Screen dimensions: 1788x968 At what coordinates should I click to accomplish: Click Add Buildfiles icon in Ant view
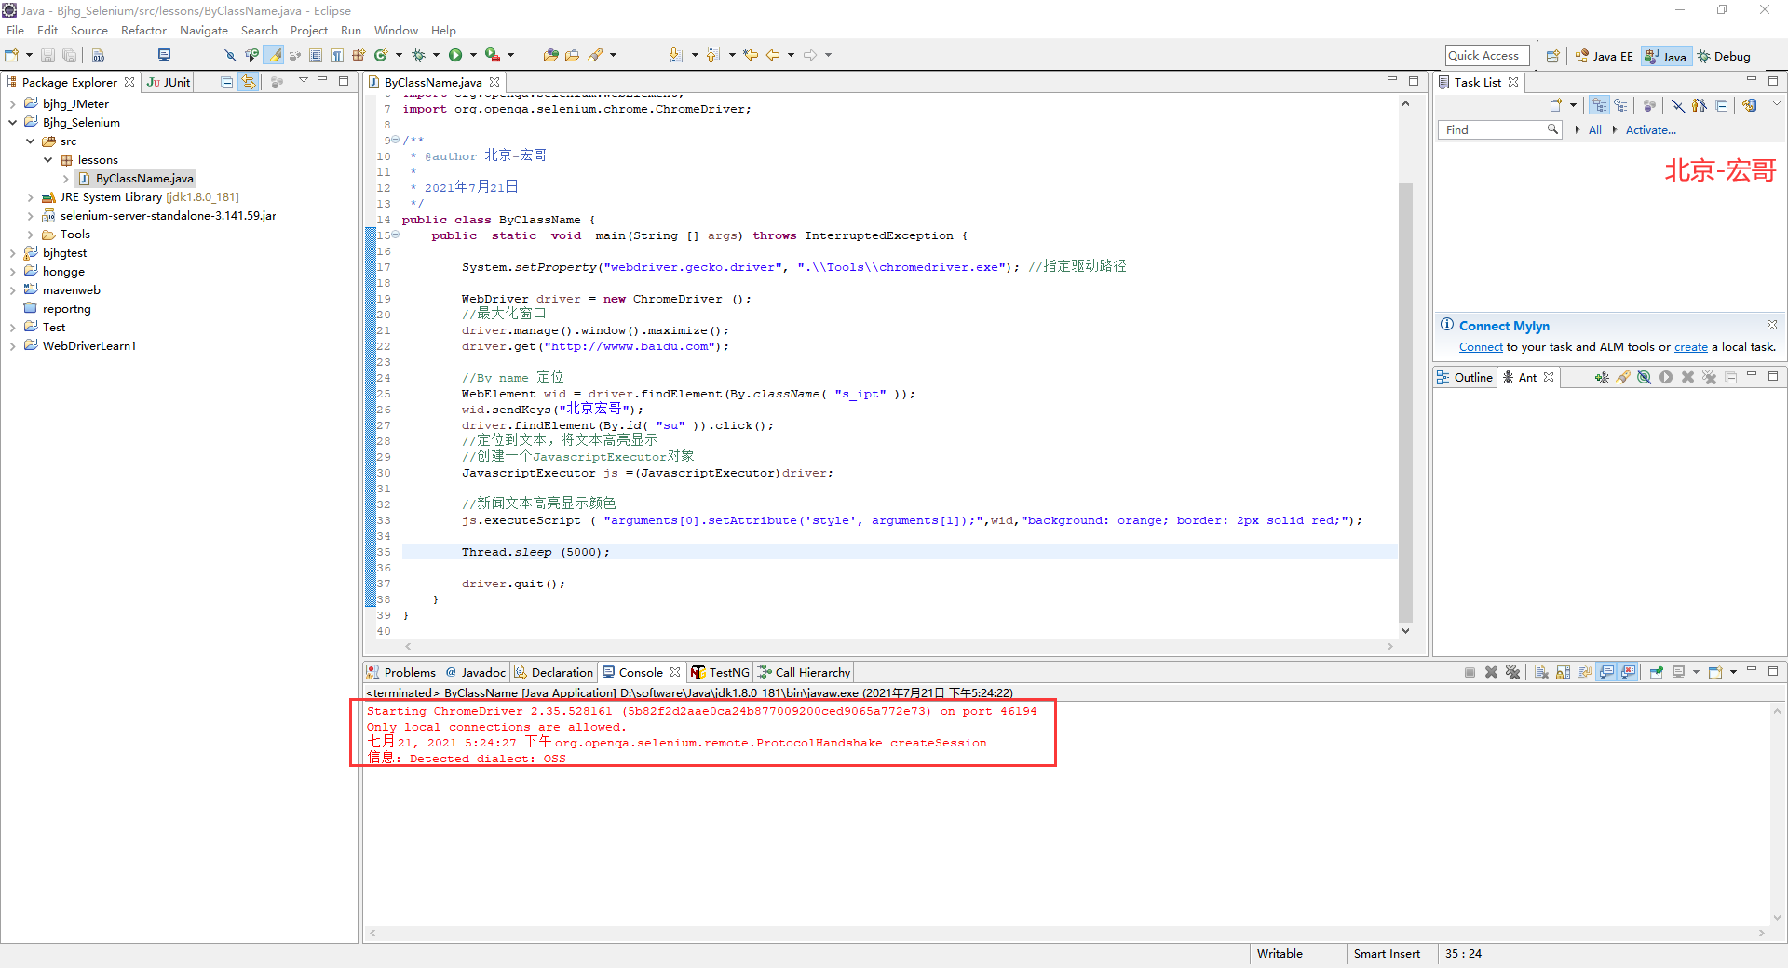click(1601, 377)
